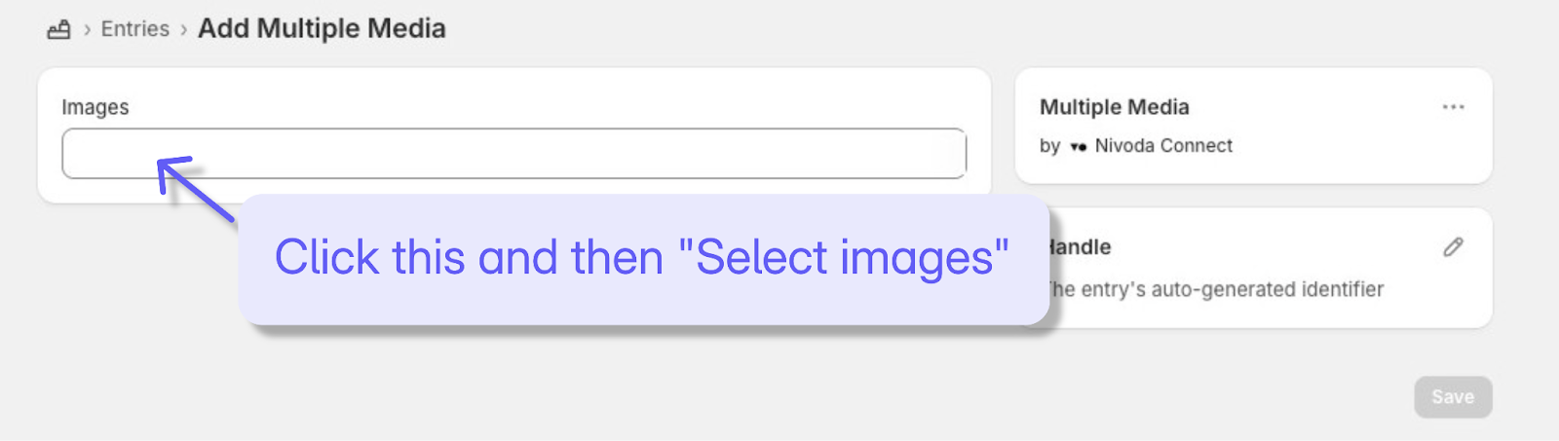
Task: Edit the Handle with pencil icon
Action: pyautogui.click(x=1453, y=247)
